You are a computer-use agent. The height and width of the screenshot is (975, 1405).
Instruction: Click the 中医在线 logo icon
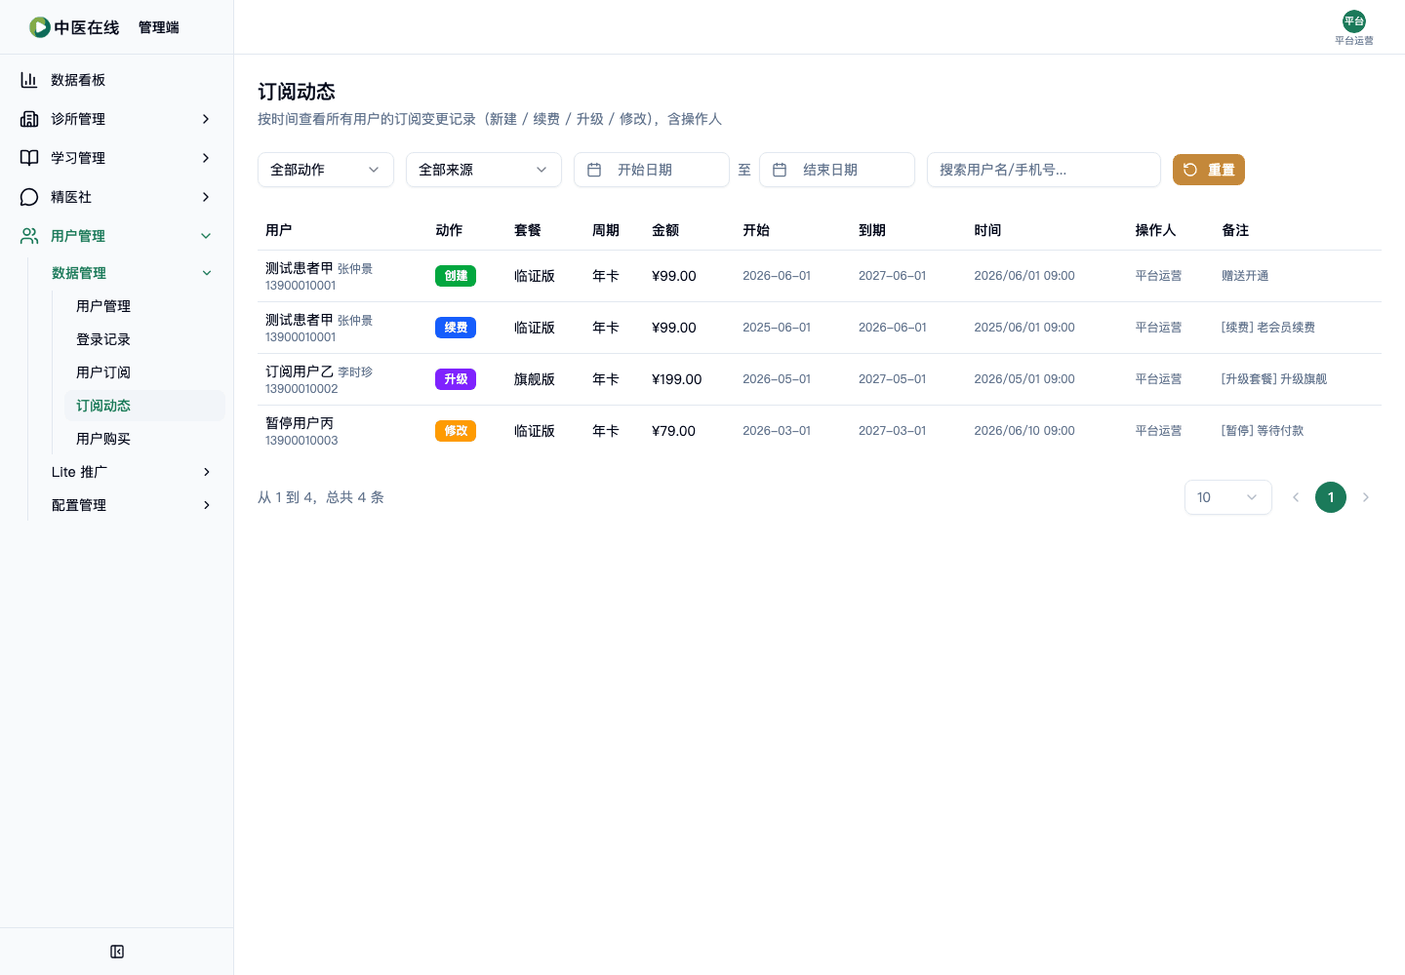pos(40,27)
